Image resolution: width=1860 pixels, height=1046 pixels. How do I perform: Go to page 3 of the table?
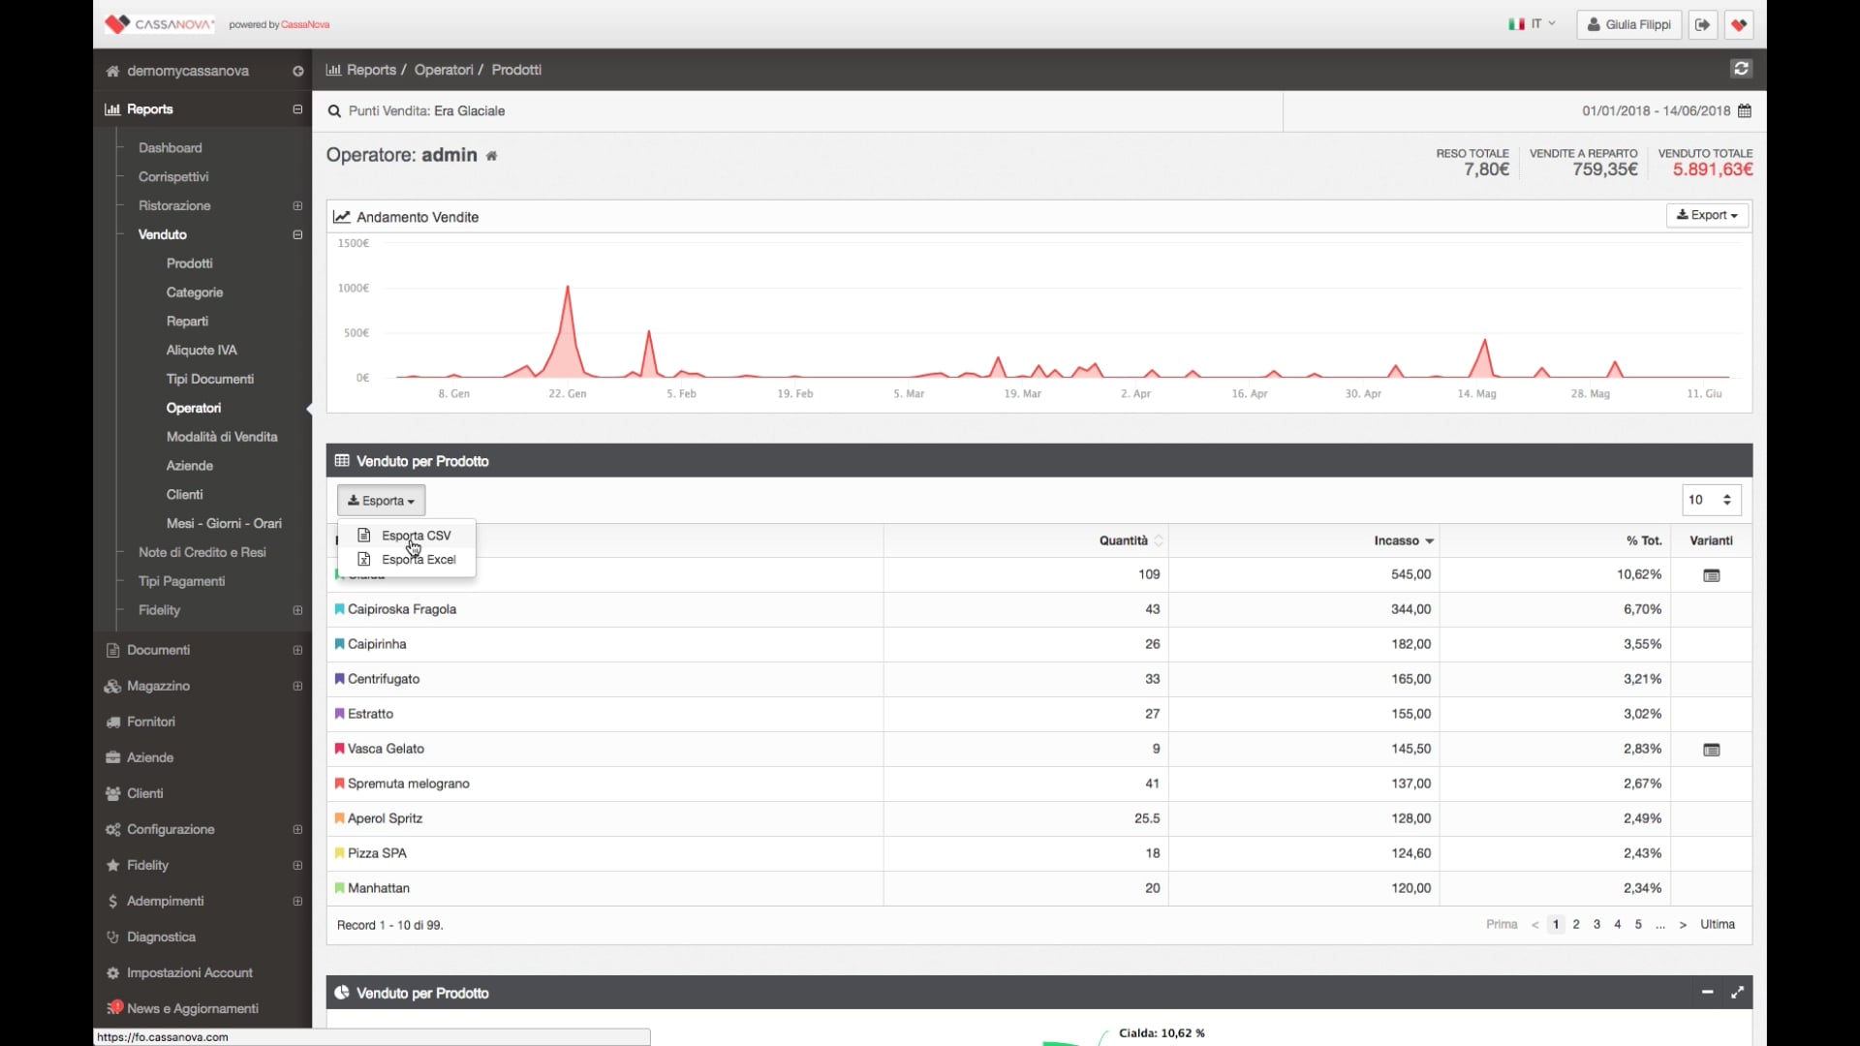coord(1596,925)
